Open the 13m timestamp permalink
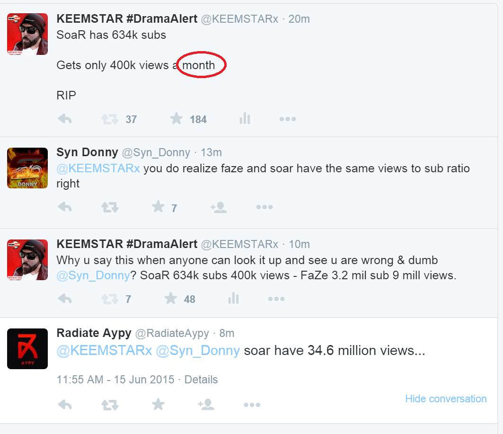 pyautogui.click(x=211, y=153)
